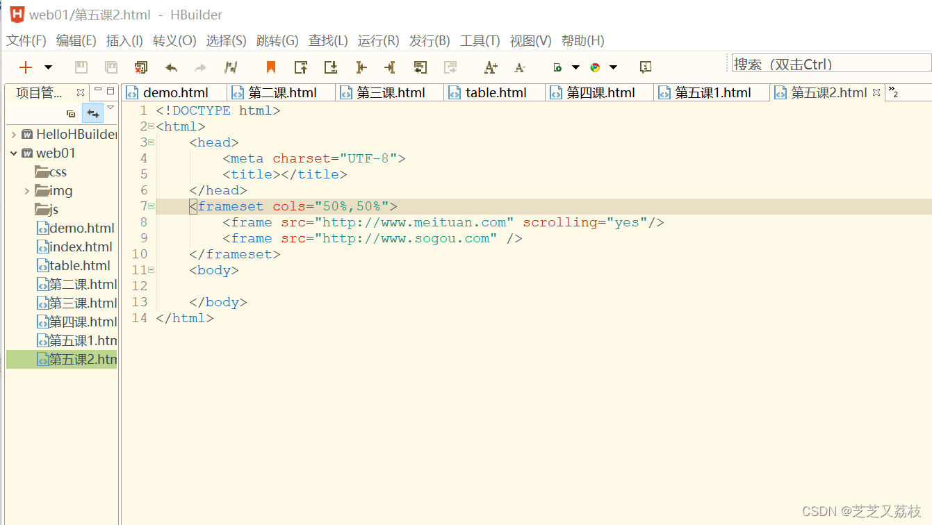Expand the HelloHBuilder project node
The height and width of the screenshot is (525, 932).
click(x=14, y=135)
